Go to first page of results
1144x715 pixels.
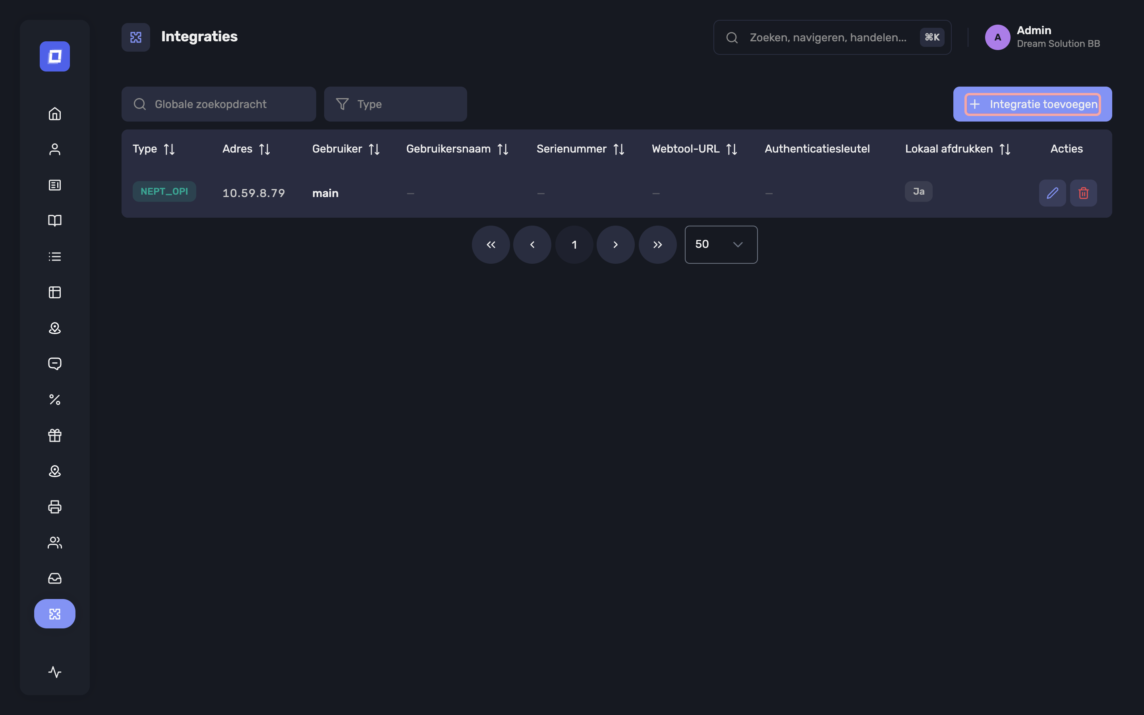pos(491,244)
